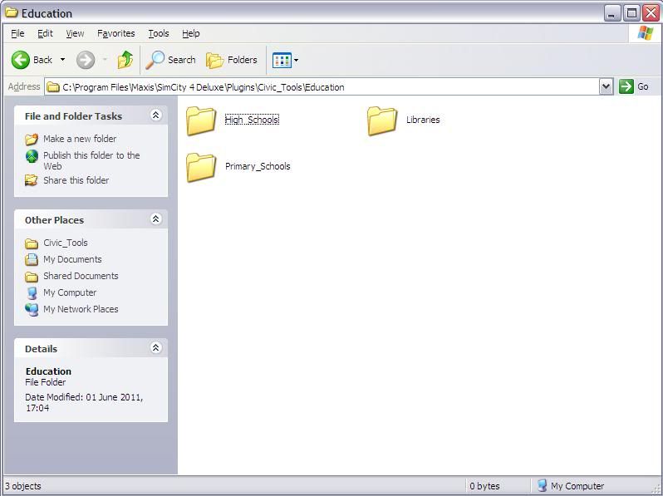Screen dimensions: 663x496
Task: Click the '0 bytes' status text
Action: click(484, 486)
